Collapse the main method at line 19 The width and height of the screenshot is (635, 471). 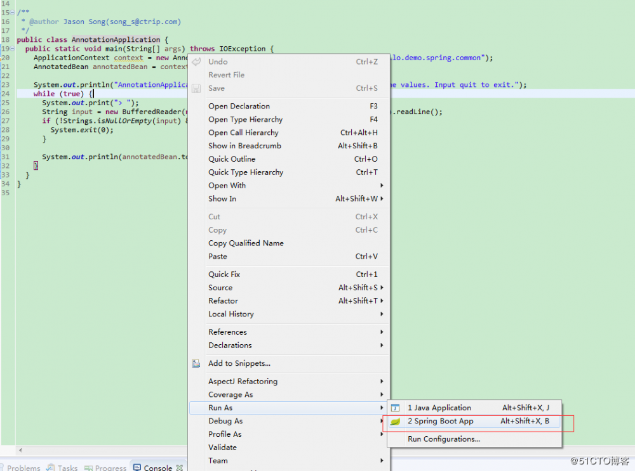click(13, 49)
